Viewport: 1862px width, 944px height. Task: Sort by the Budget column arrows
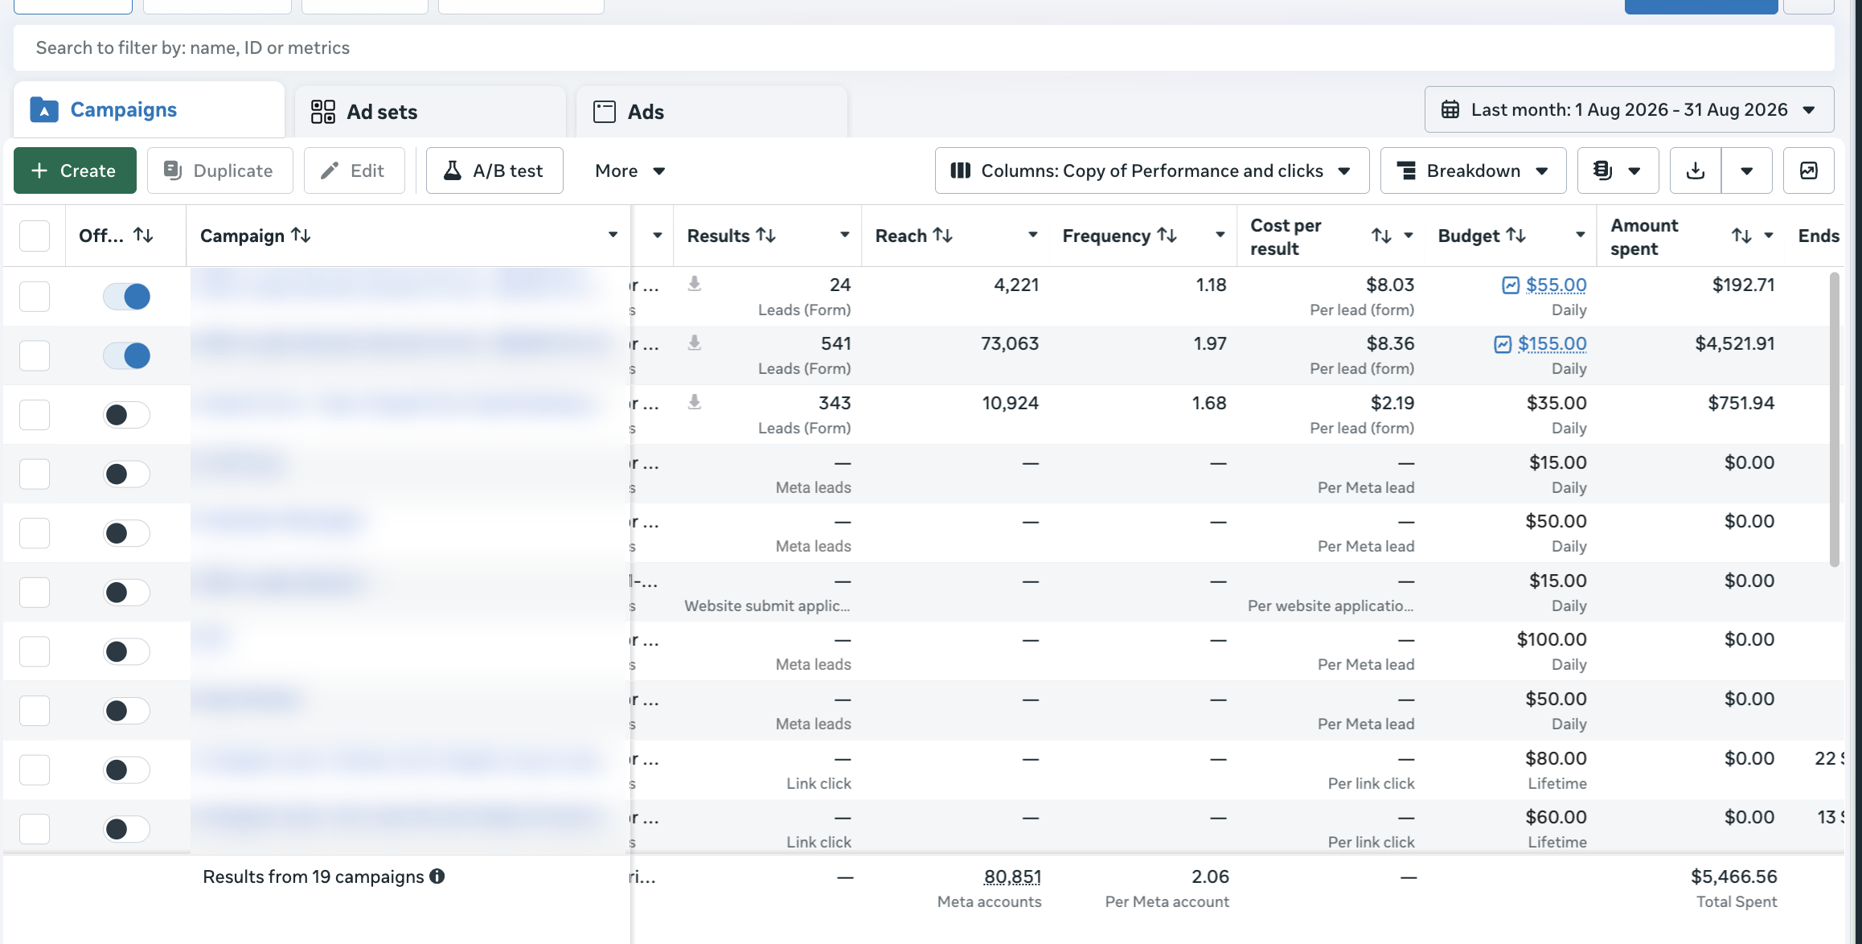click(1515, 235)
